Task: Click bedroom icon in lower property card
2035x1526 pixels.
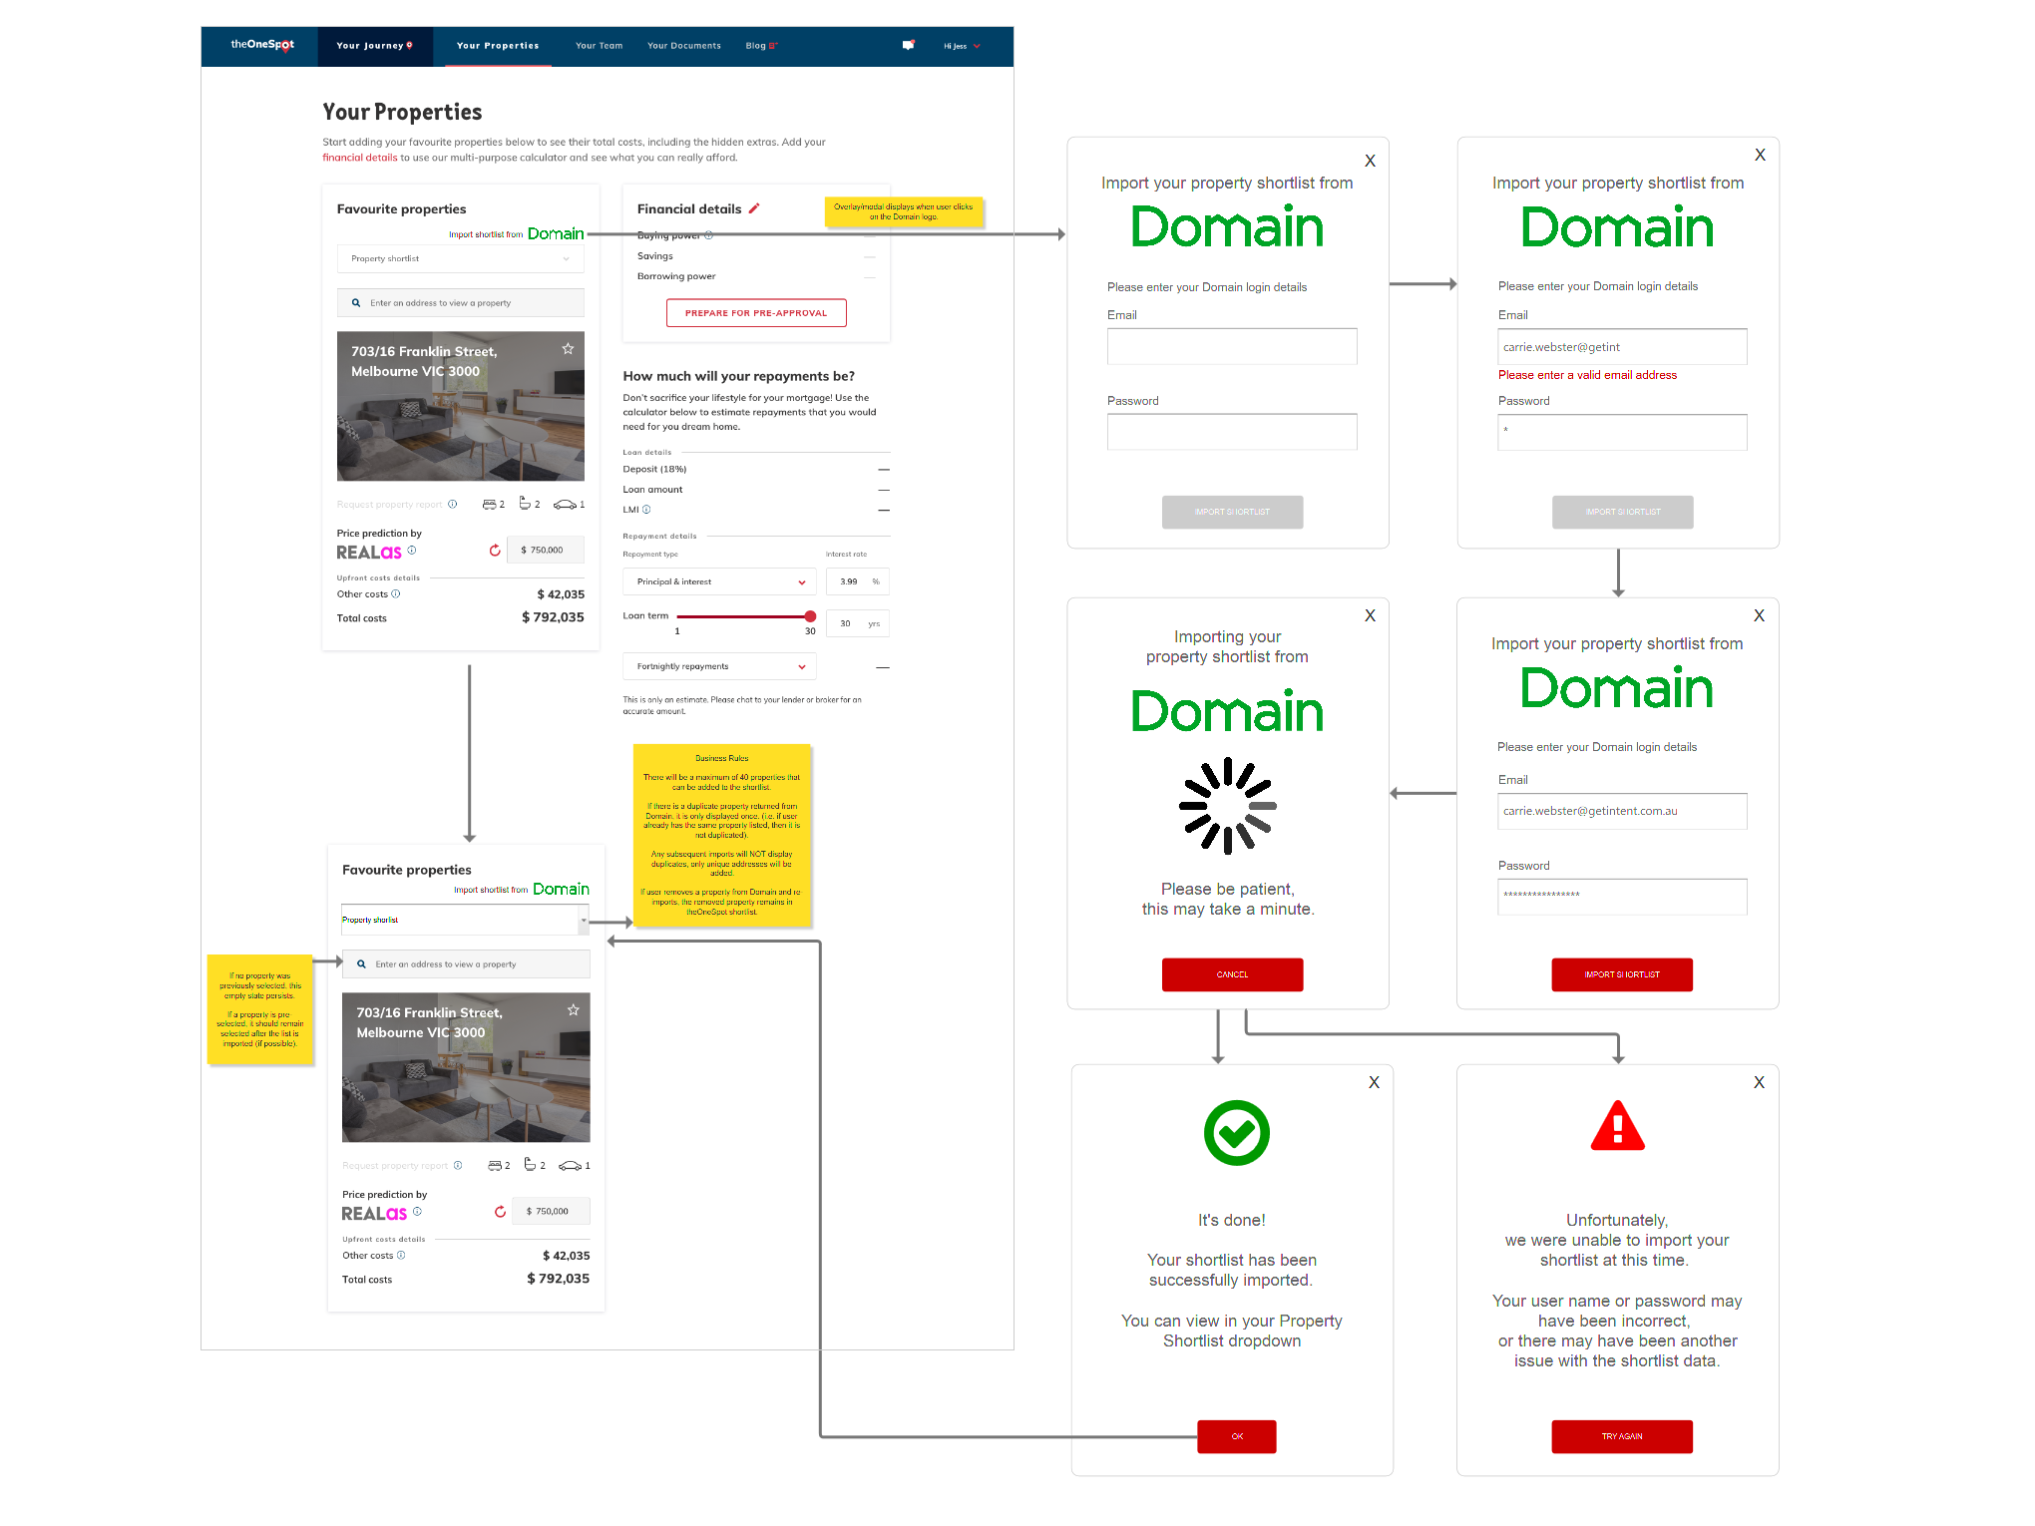Action: point(495,1166)
